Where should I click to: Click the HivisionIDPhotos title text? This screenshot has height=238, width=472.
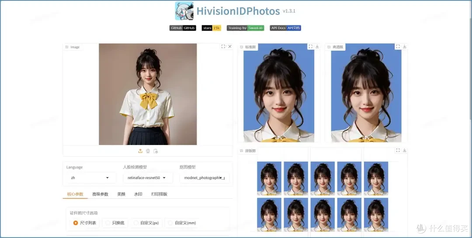point(238,11)
